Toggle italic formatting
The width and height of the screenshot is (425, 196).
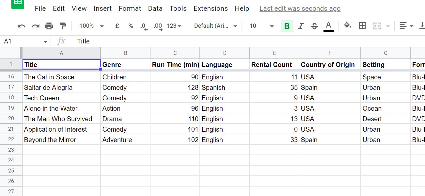(x=301, y=25)
